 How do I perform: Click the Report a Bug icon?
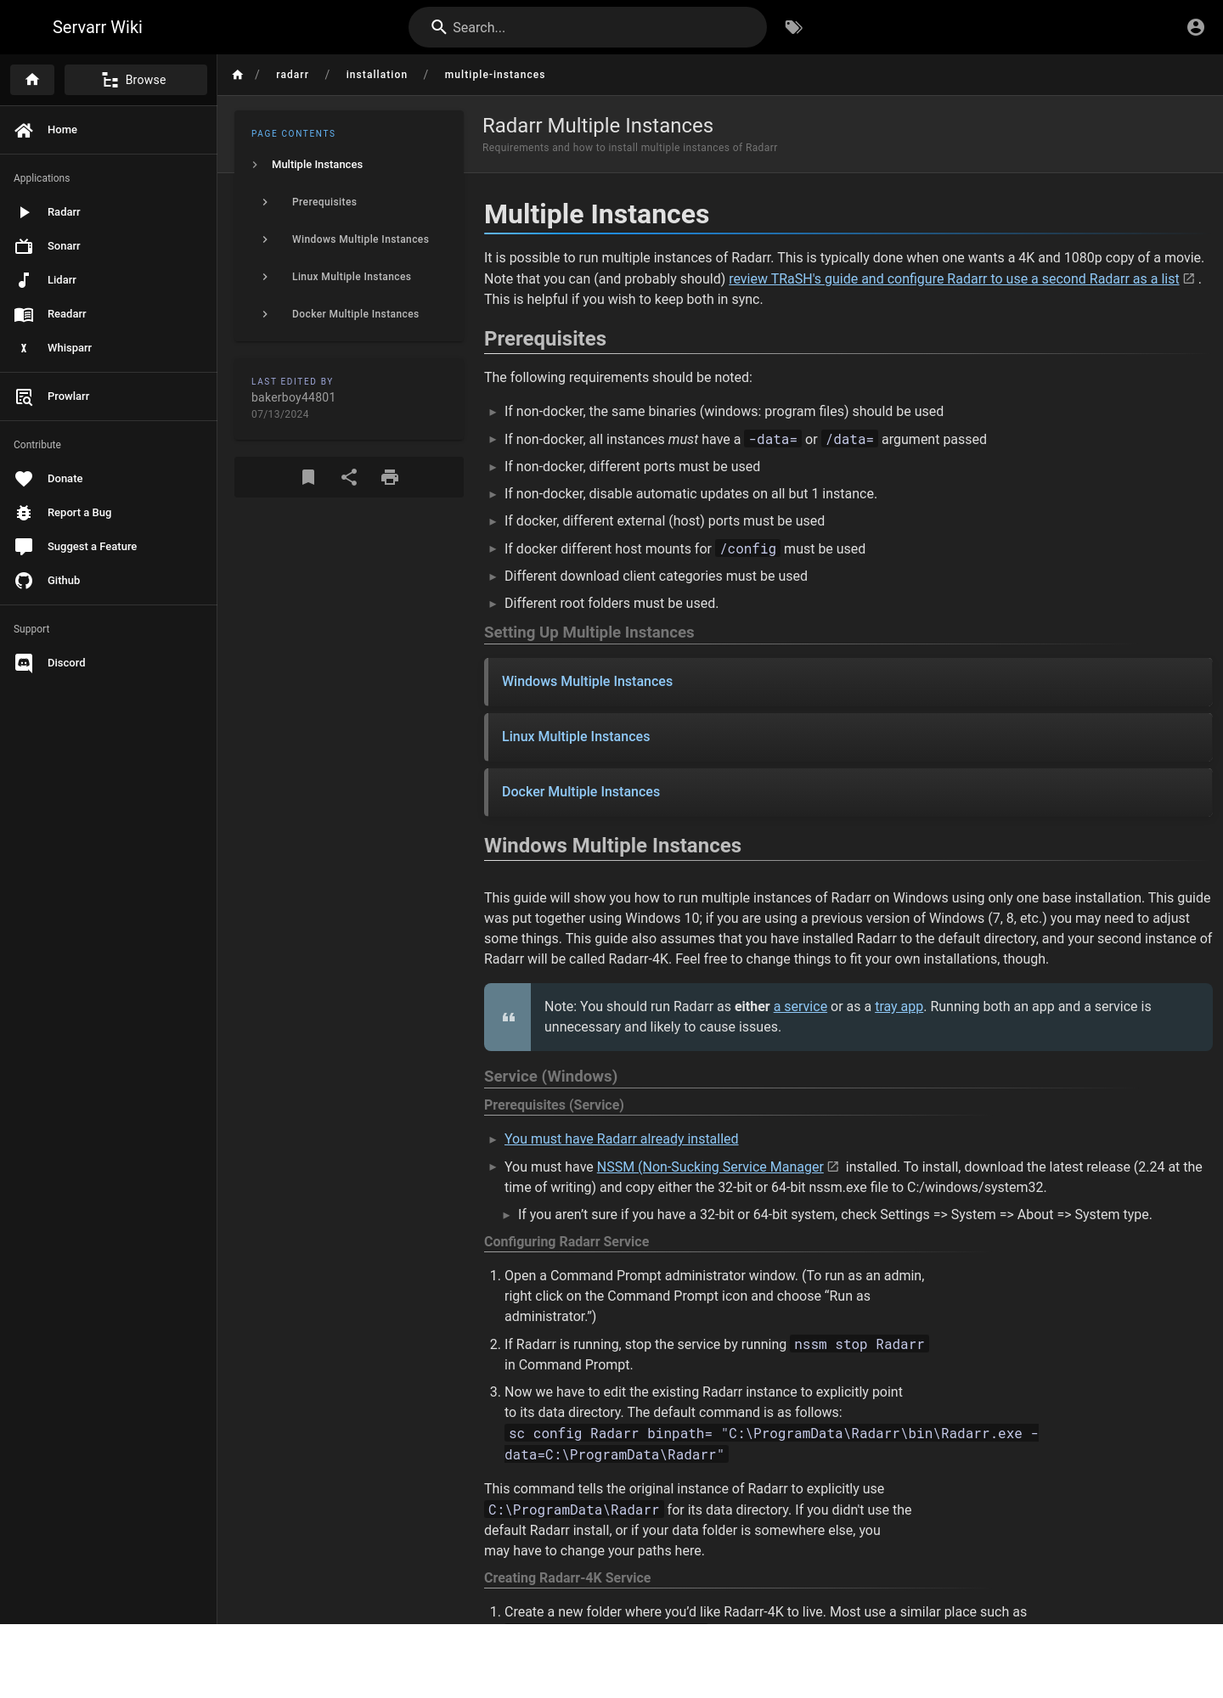click(24, 513)
